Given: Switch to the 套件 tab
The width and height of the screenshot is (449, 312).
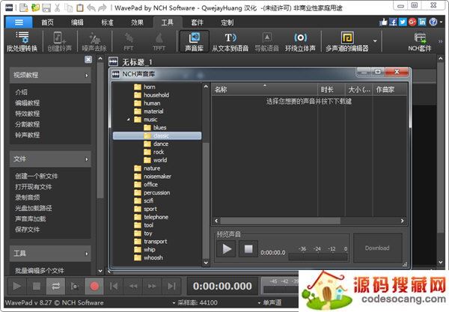Looking at the screenshot, I should click(x=197, y=22).
